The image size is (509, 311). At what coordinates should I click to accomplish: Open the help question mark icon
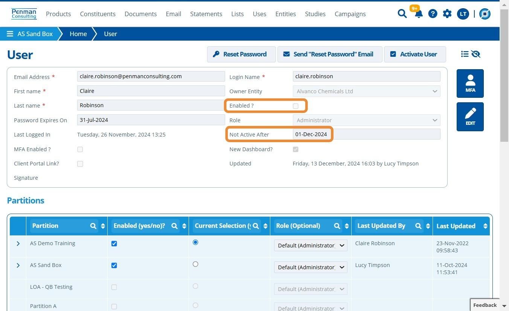tap(433, 14)
